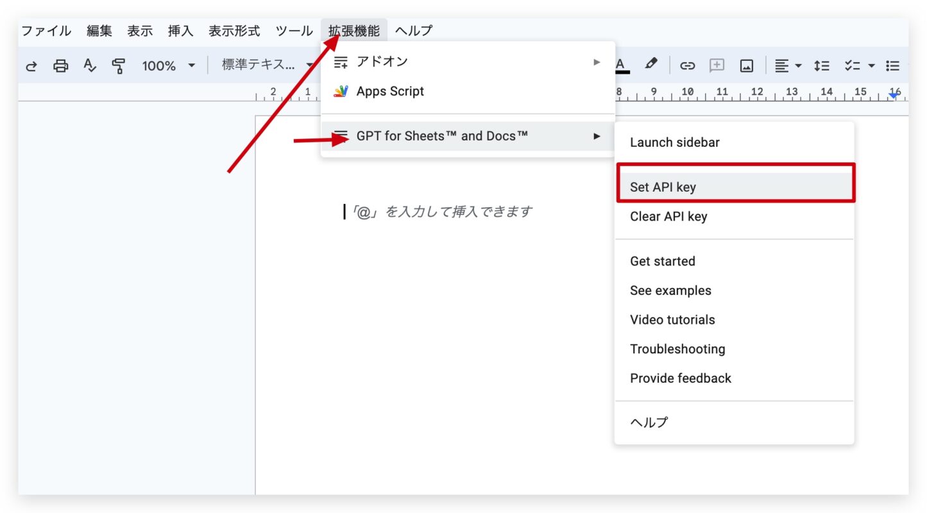Click Get started in submenu
The height and width of the screenshot is (513, 927).
tap(734, 261)
